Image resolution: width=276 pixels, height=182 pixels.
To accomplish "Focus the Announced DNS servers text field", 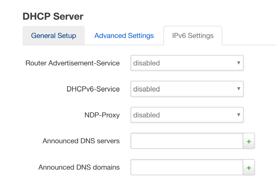I will tap(187, 141).
